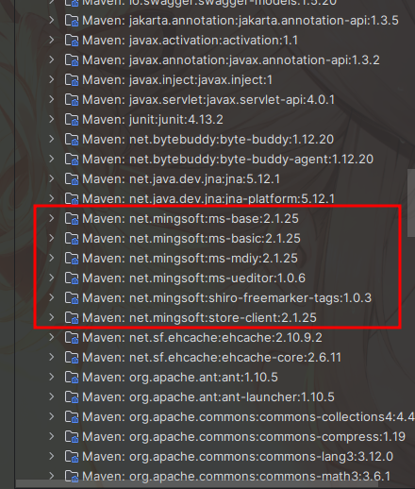
Task: Expand shiro-freemarker-tags:1.0.3 dependency
Action: [52, 297]
